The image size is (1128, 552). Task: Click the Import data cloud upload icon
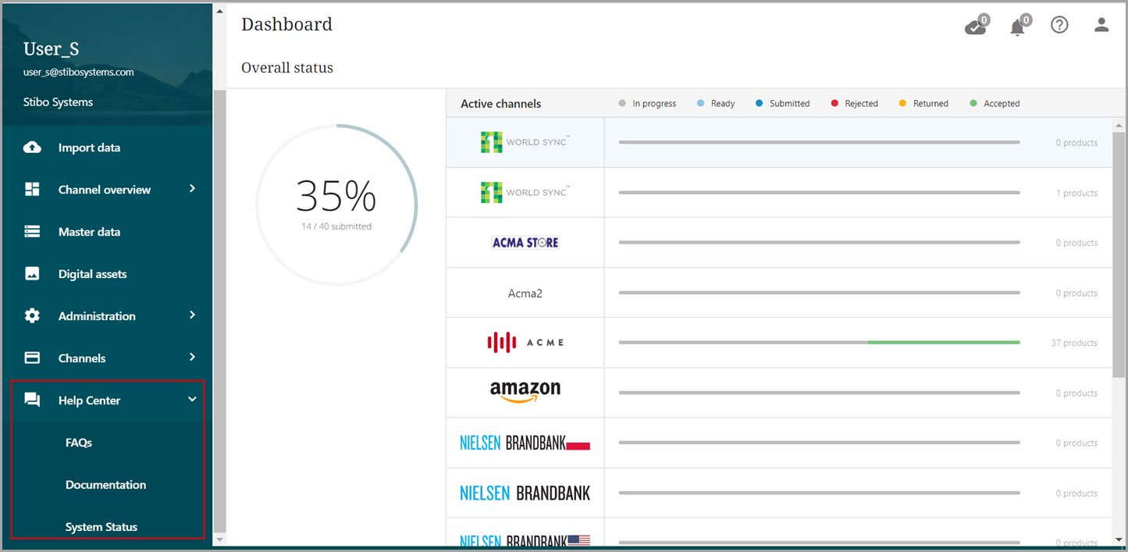point(32,148)
